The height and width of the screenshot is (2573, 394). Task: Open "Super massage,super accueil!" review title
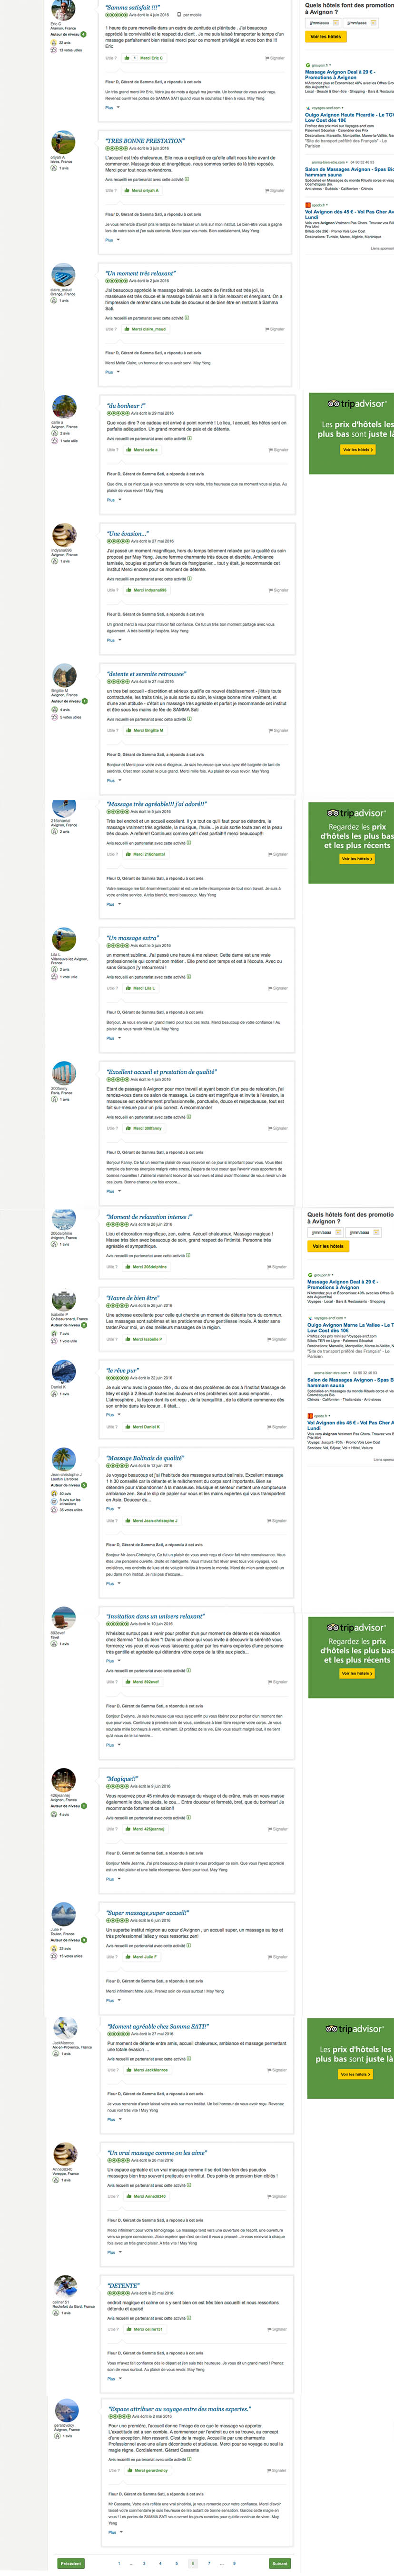(147, 1913)
